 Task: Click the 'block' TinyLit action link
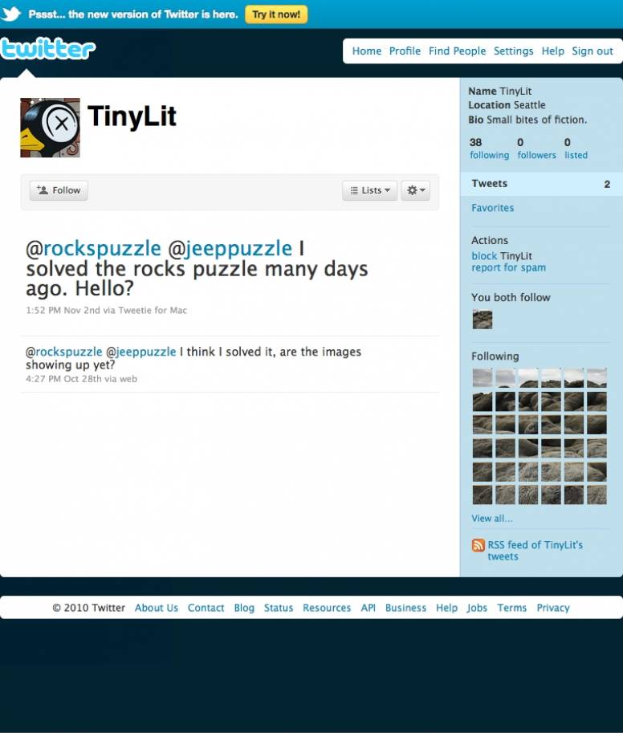484,256
